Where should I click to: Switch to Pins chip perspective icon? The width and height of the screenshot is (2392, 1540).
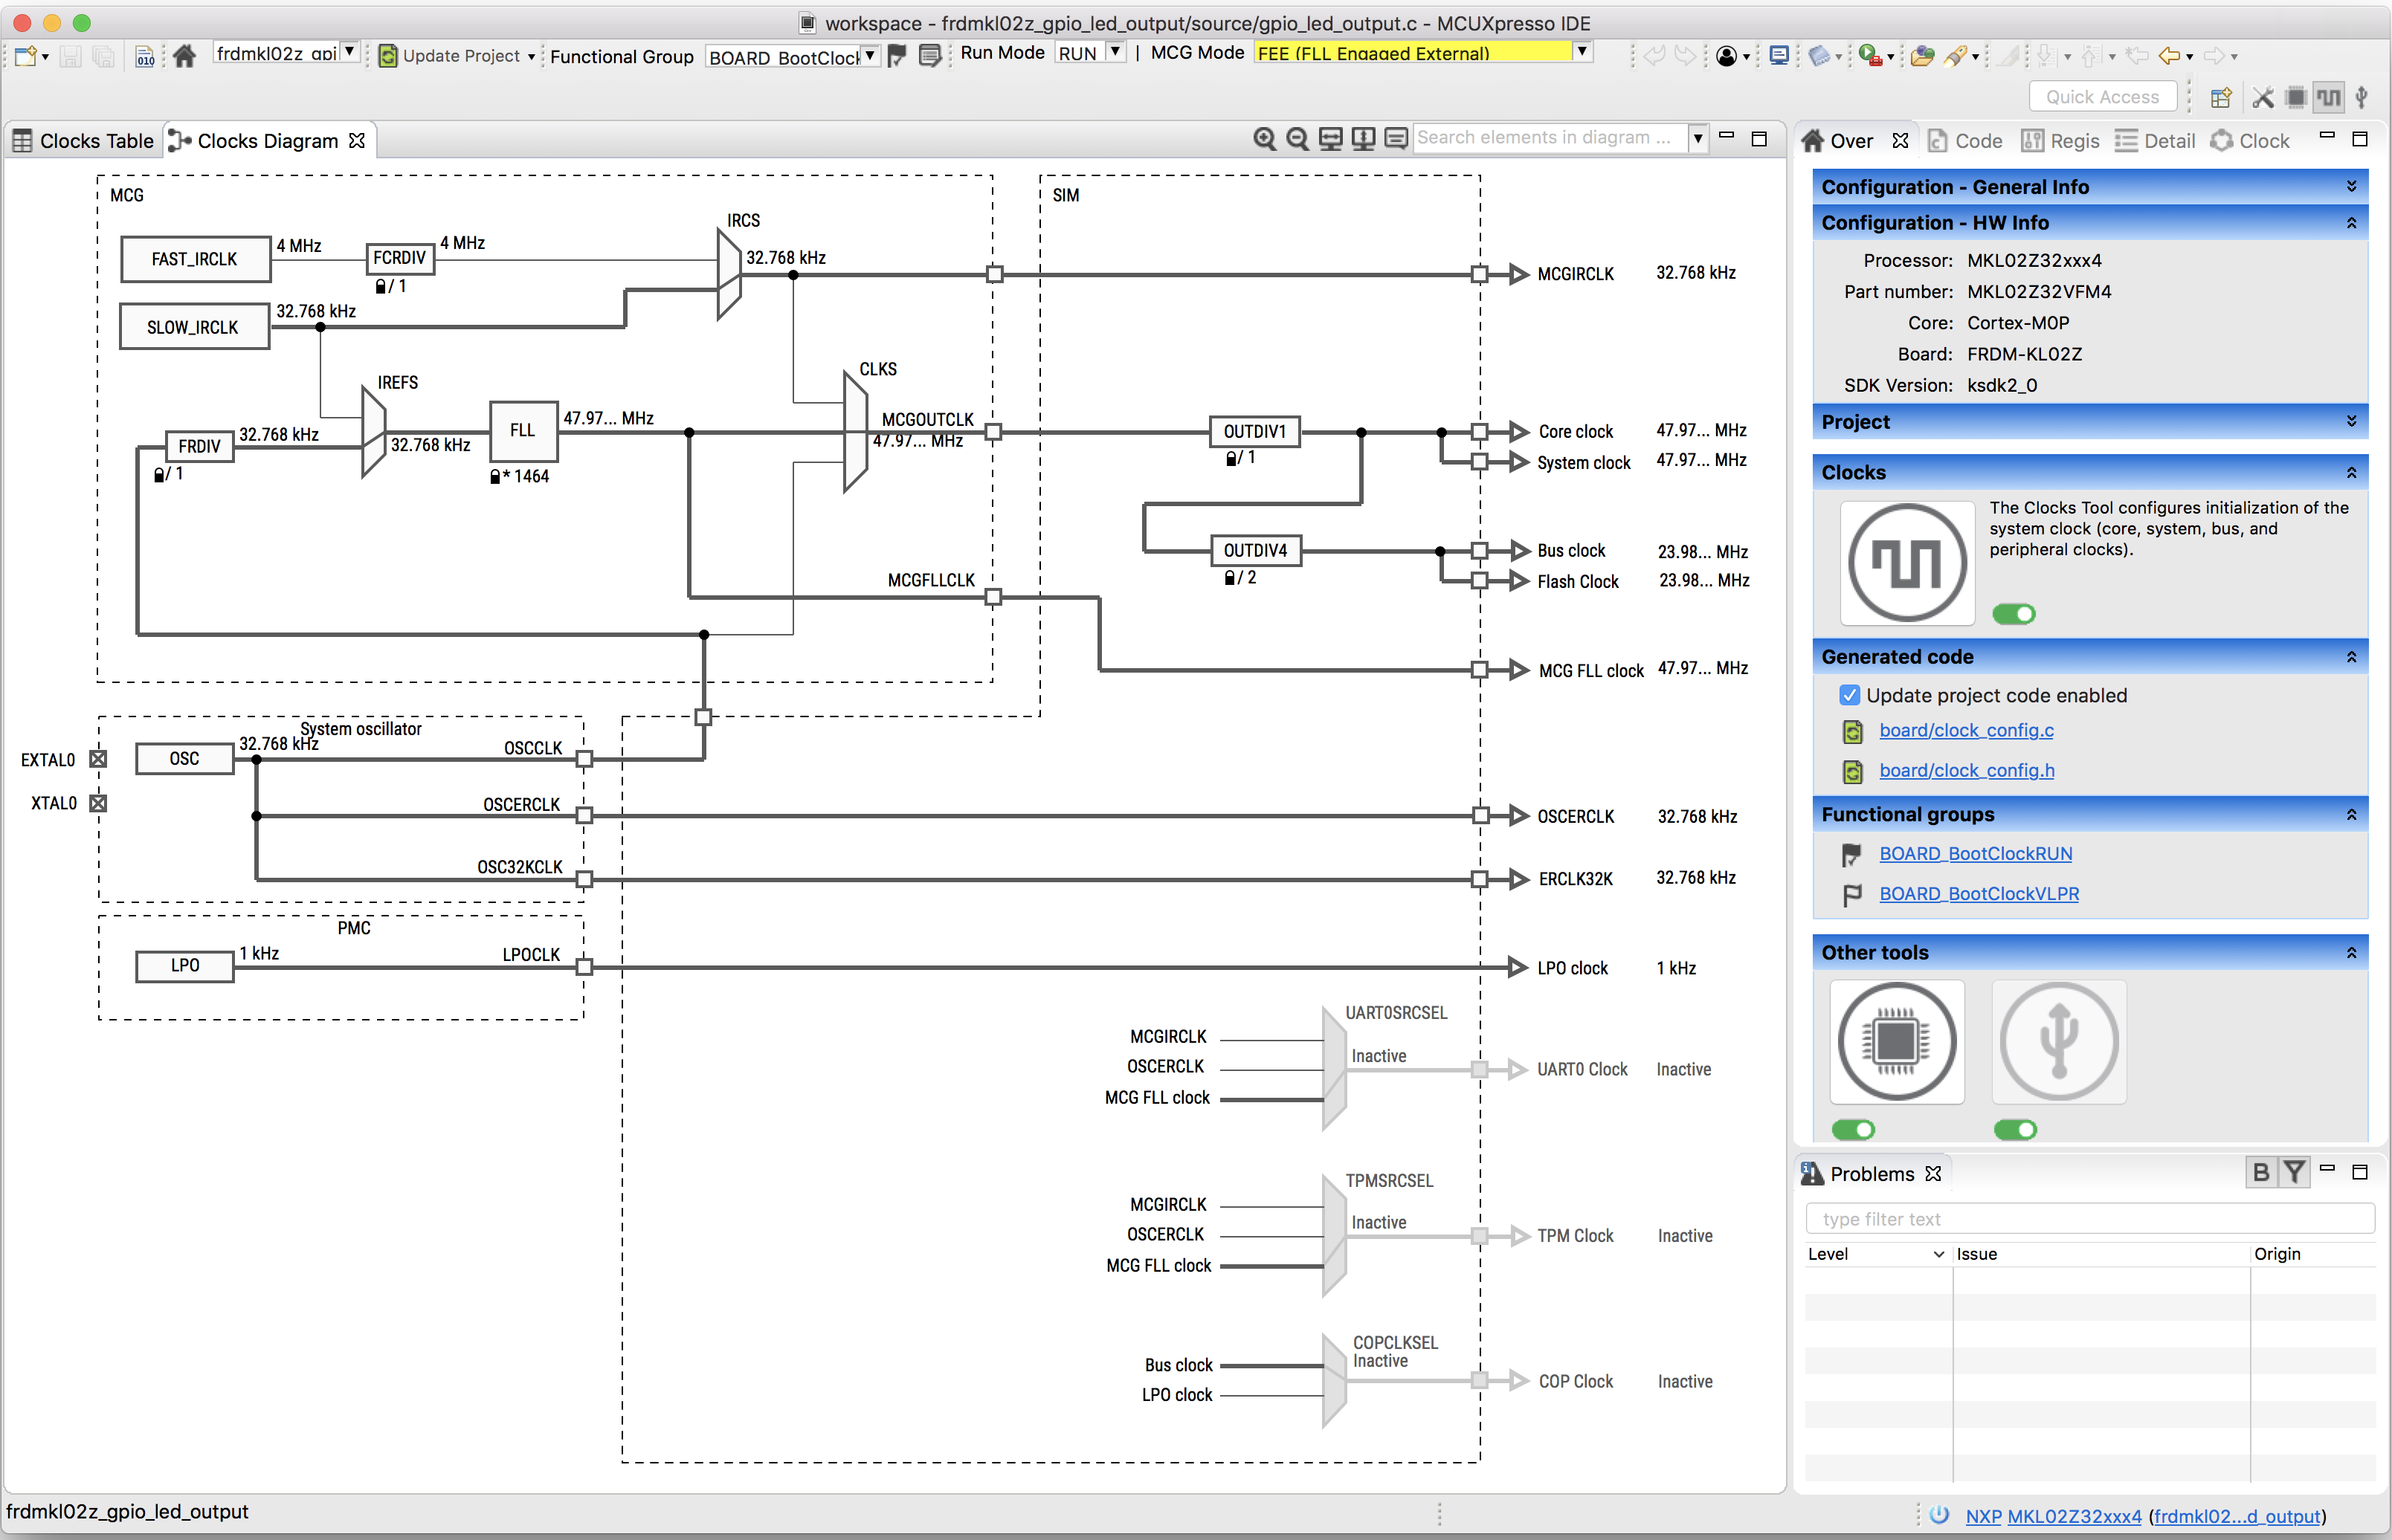pos(2296,97)
